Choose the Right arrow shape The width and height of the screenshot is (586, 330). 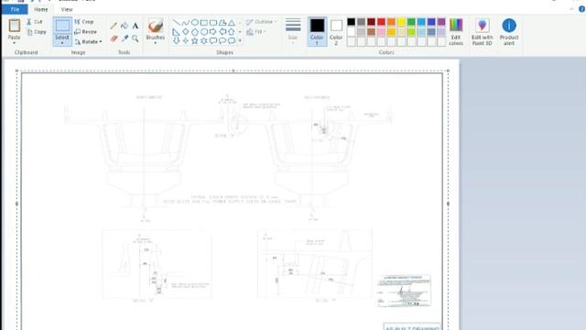point(213,32)
